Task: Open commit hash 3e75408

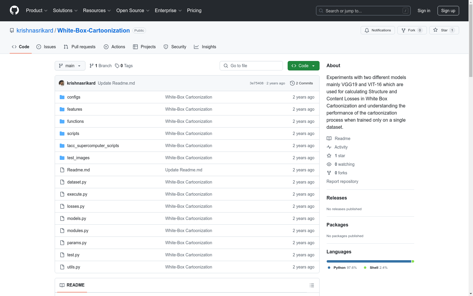Action: tap(257, 83)
